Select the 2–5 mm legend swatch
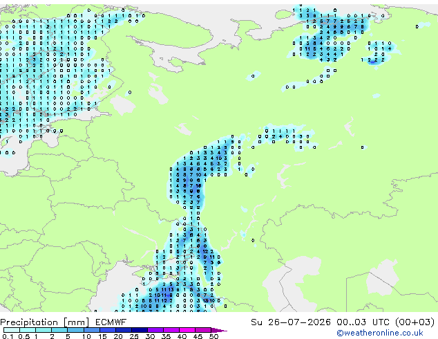 [59, 330]
